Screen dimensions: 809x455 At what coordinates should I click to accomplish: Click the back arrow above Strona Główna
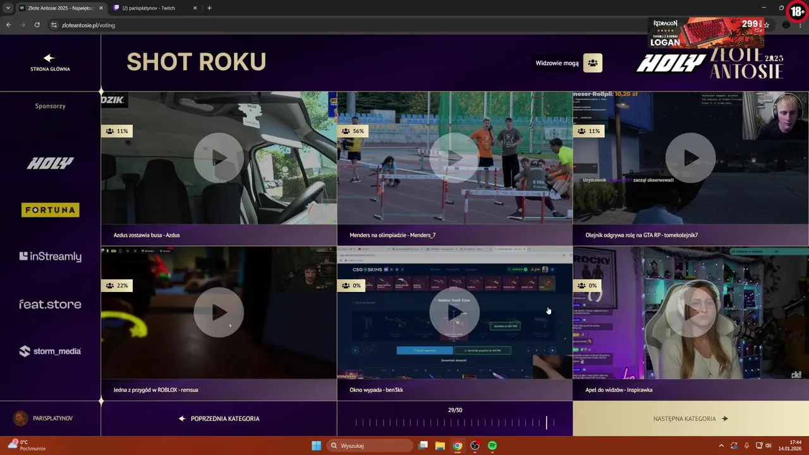[x=49, y=58]
